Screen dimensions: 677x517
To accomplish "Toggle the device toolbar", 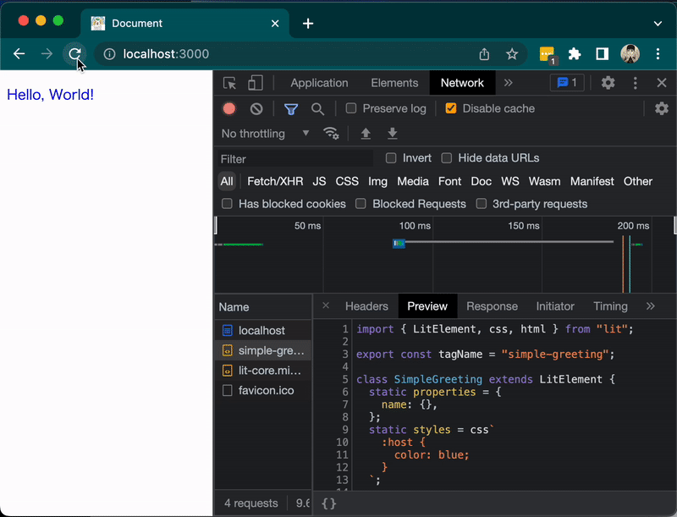I will click(x=256, y=83).
